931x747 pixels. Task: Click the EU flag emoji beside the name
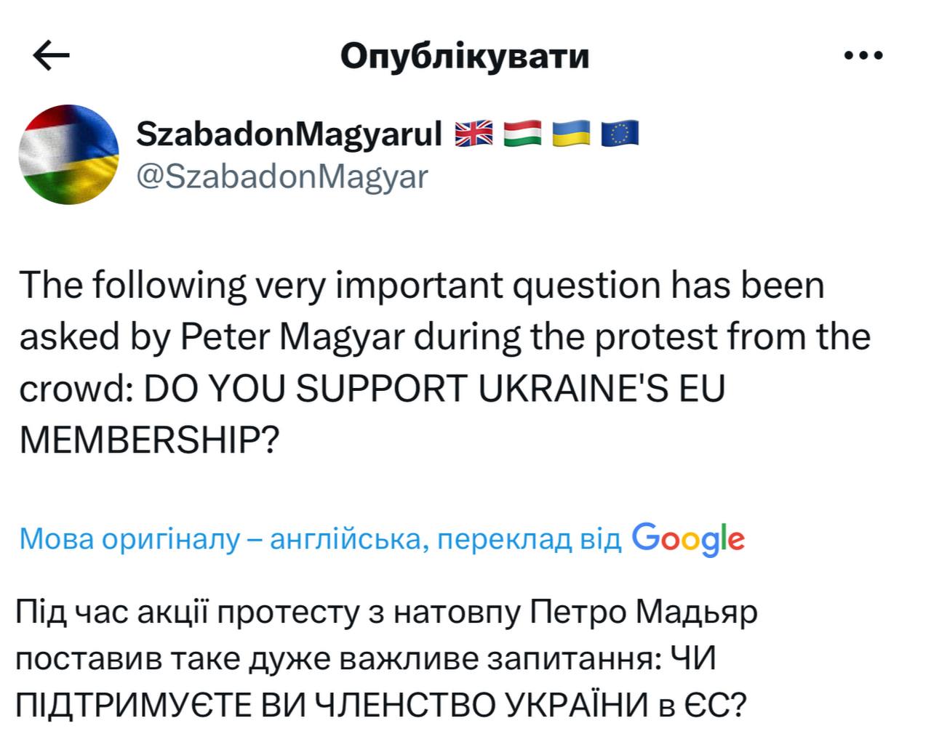click(620, 134)
